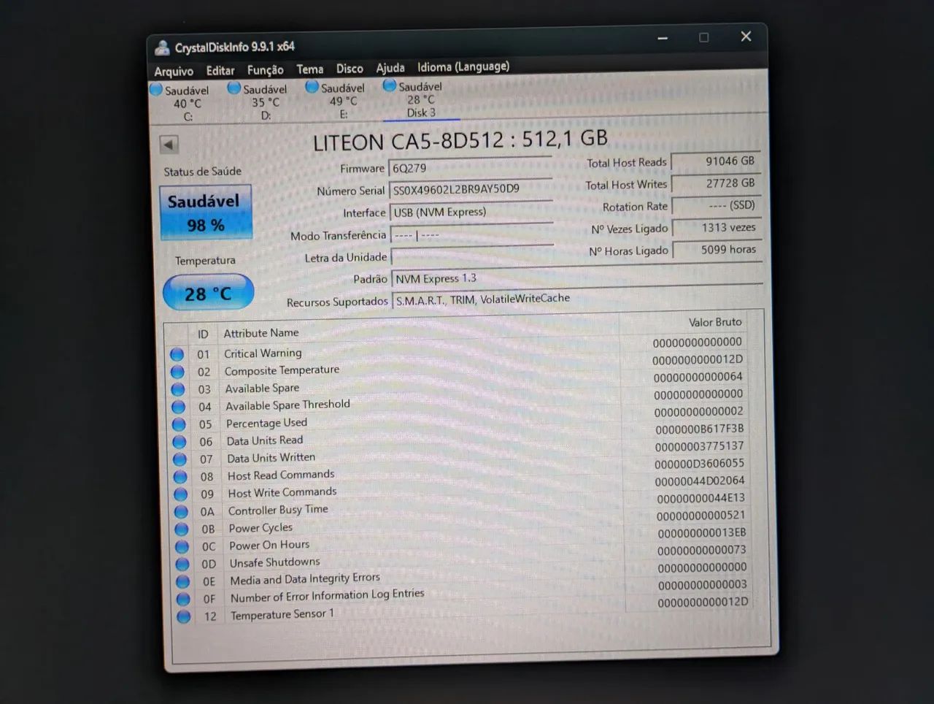Click Nº Horas Ligado value 5099 horas
The width and height of the screenshot is (934, 704).
click(717, 250)
